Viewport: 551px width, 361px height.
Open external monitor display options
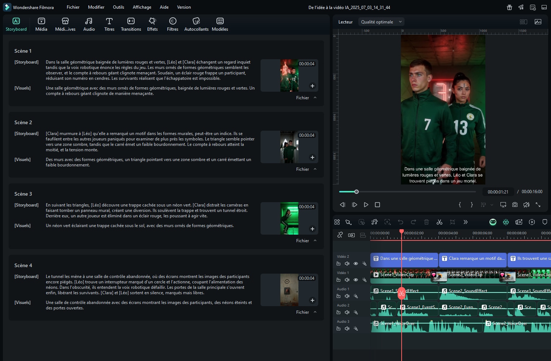coord(503,205)
